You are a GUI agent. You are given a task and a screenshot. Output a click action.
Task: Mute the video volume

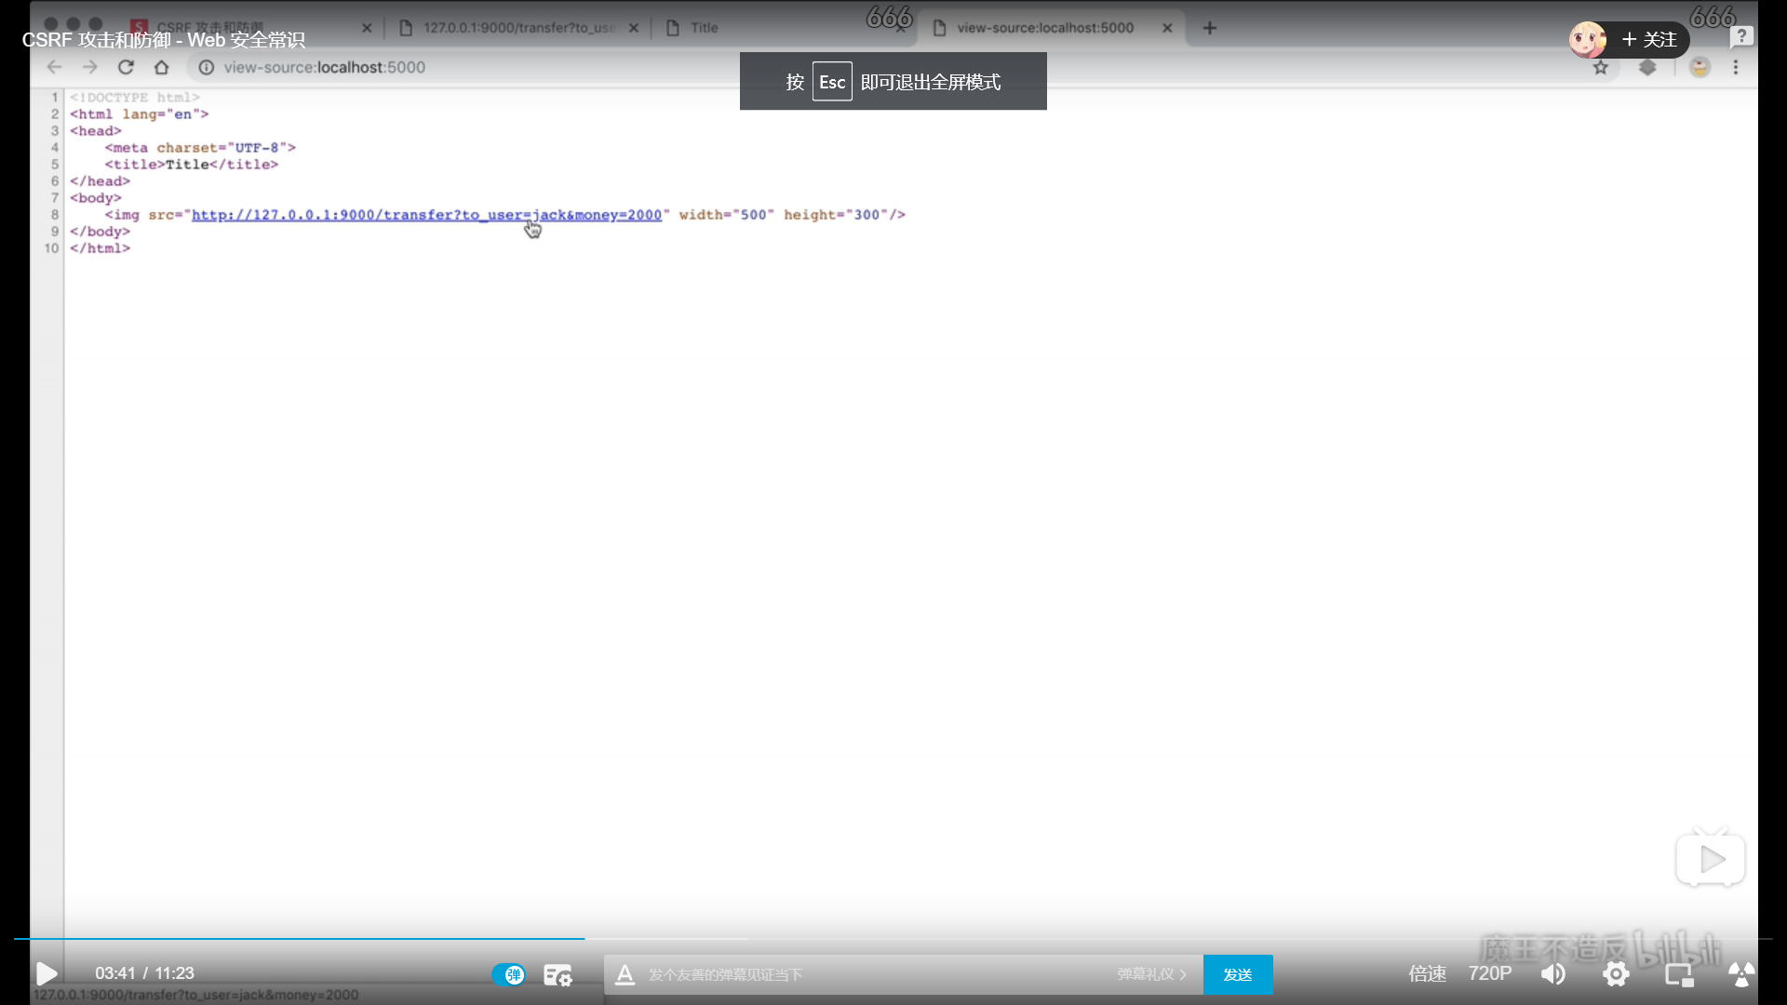point(1552,974)
